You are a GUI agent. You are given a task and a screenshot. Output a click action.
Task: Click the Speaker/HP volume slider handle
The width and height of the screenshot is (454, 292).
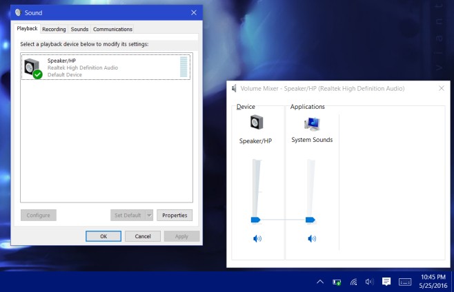(255, 220)
